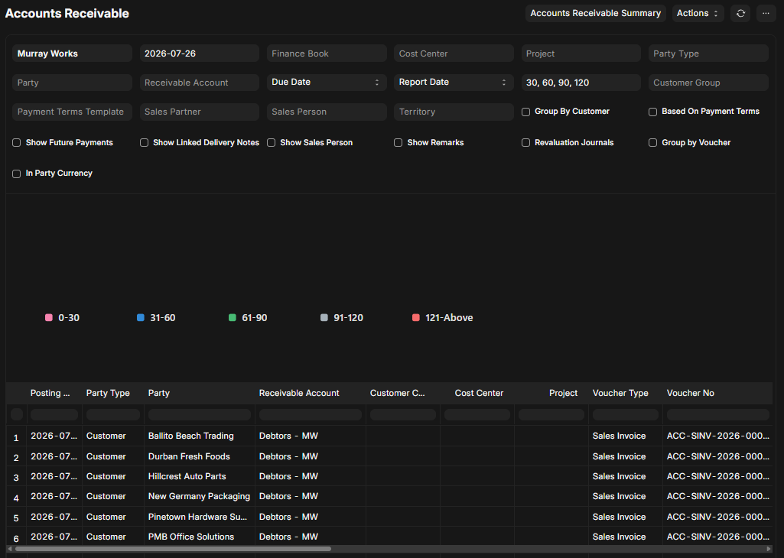Click the blue 31-60 legend marker
The width and height of the screenshot is (784, 558).
coord(141,318)
